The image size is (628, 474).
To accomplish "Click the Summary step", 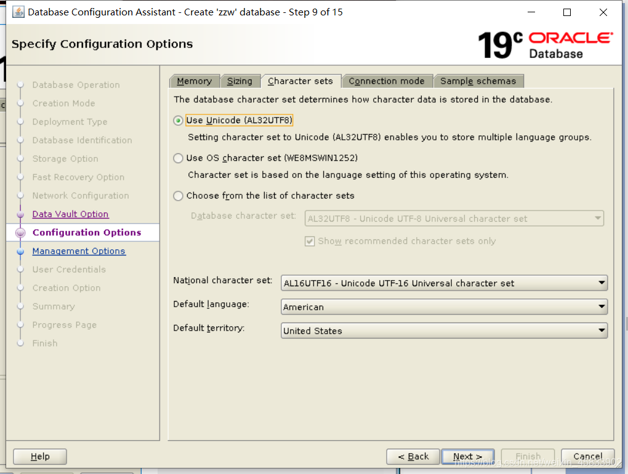I will (x=54, y=307).
